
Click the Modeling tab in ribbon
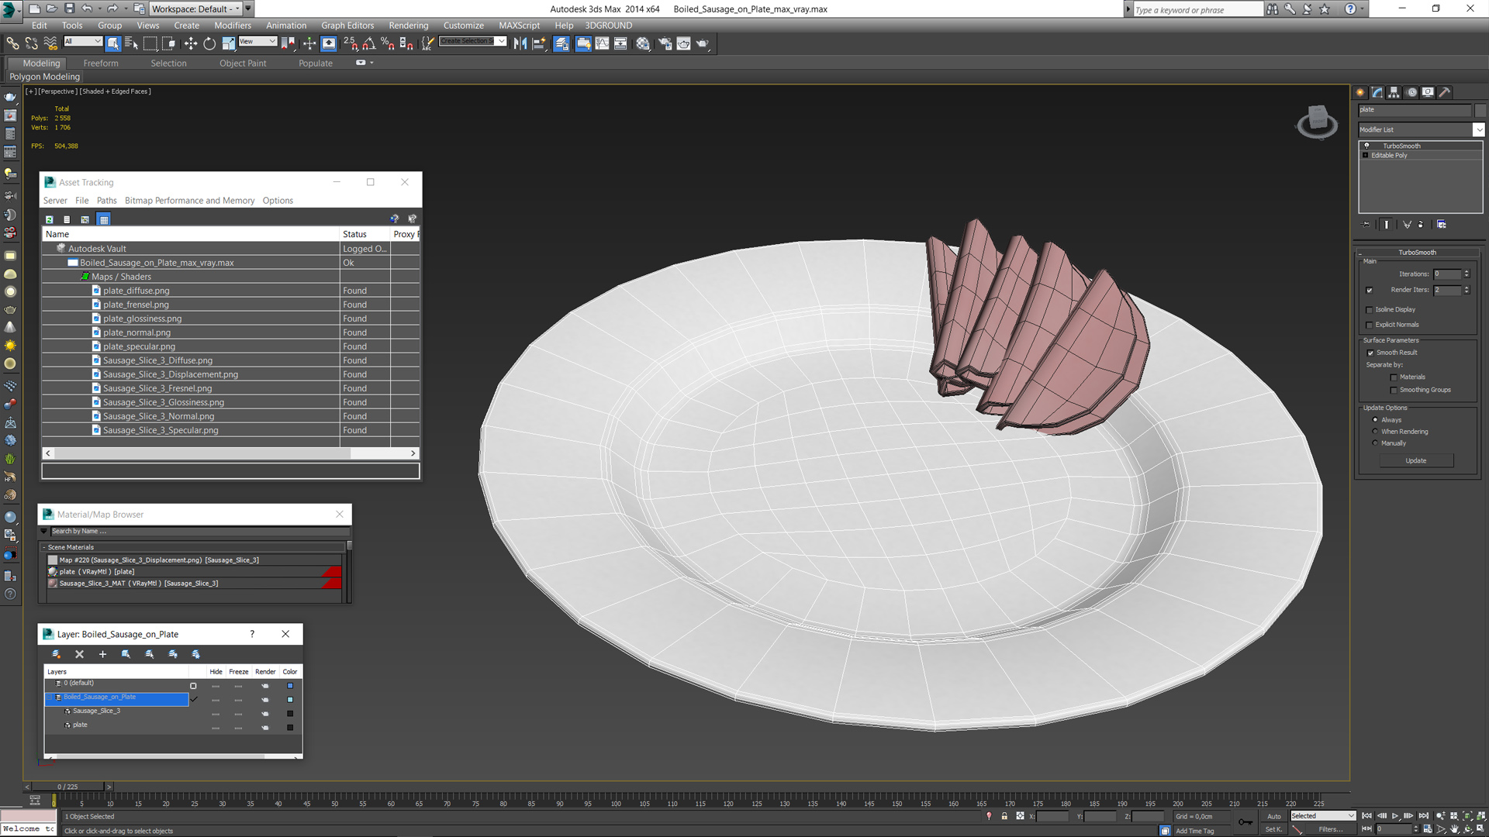[40, 62]
